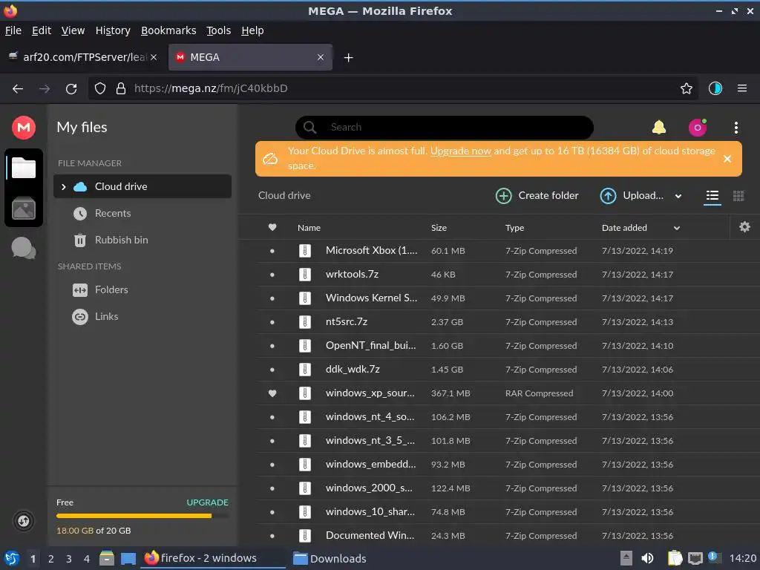Click the MEGA logo in sidebar
Screen dimensions: 760x570
23,128
